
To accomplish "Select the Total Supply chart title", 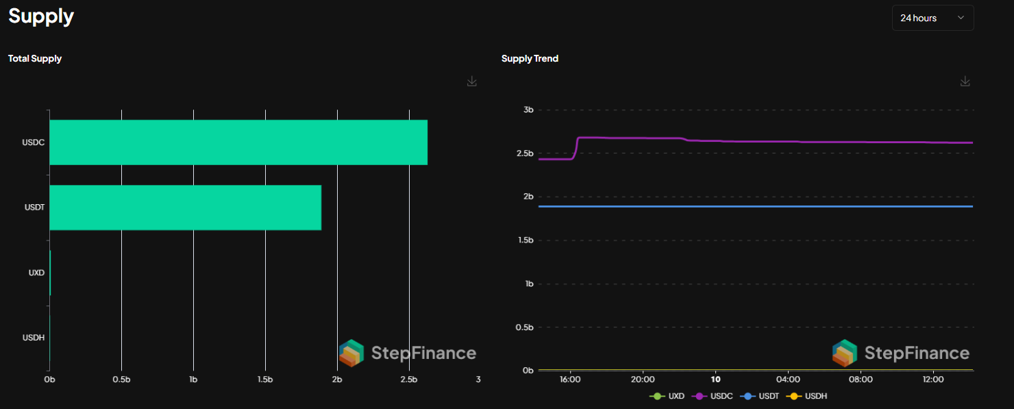I will click(35, 58).
